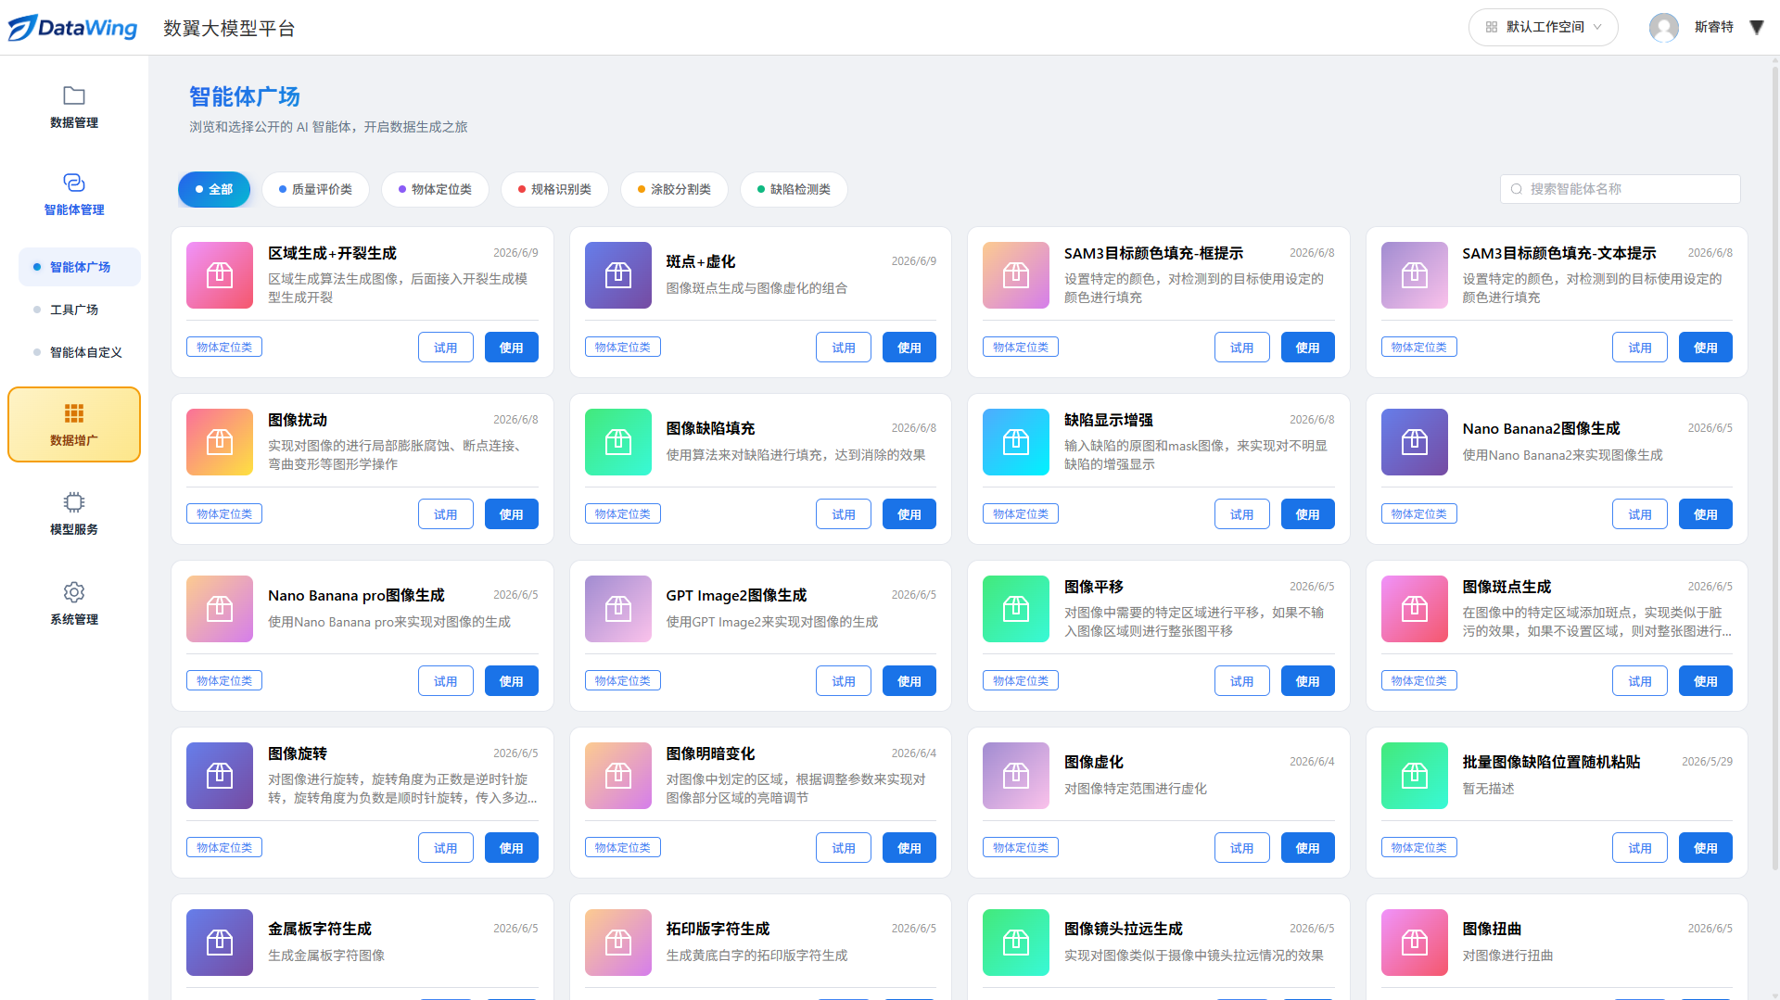1780x1000 pixels.
Task: Click Nano Banana pro图像生成 card icon
Action: pyautogui.click(x=220, y=609)
